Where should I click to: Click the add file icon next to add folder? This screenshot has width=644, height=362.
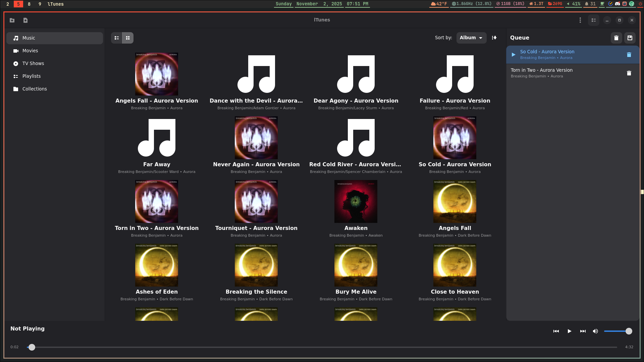tap(25, 20)
